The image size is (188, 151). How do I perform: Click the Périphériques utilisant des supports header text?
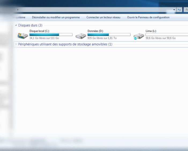point(65,44)
